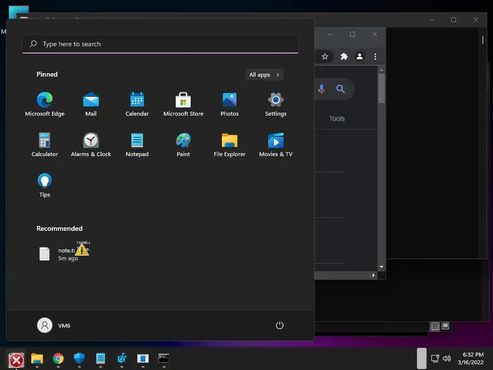Open the Photos app
The width and height of the screenshot is (493, 370).
click(230, 105)
